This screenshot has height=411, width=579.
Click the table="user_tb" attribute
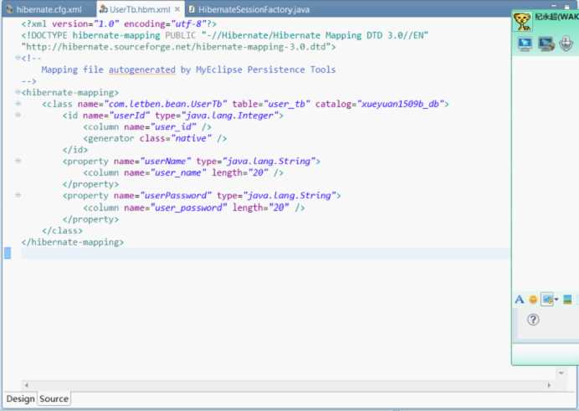pos(271,104)
